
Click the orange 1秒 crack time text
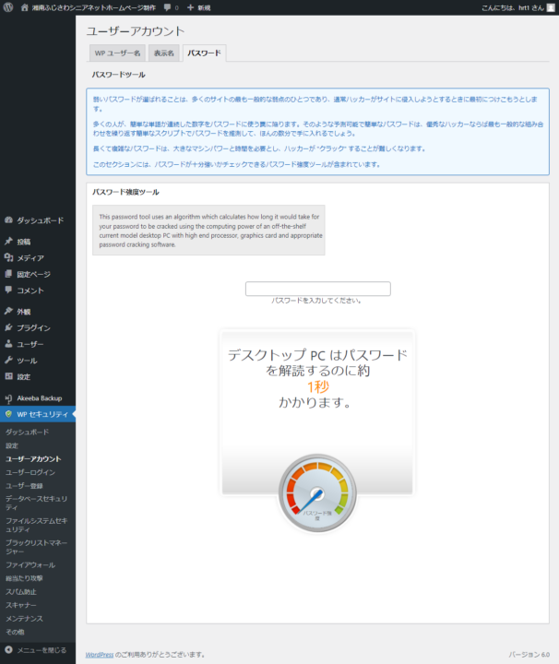(x=318, y=386)
